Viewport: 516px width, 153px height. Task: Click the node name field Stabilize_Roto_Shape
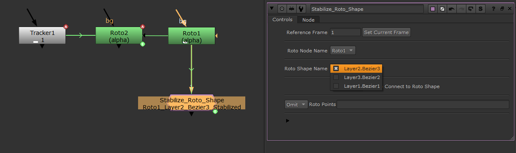point(367,9)
